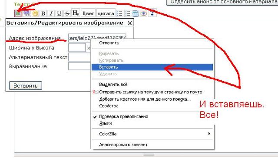Click the Адрес изображения URL field
The width and height of the screenshot is (278, 158).
pos(97,38)
